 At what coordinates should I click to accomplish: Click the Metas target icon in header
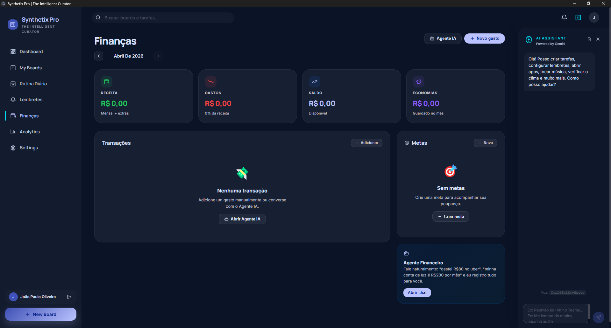pyautogui.click(x=407, y=143)
